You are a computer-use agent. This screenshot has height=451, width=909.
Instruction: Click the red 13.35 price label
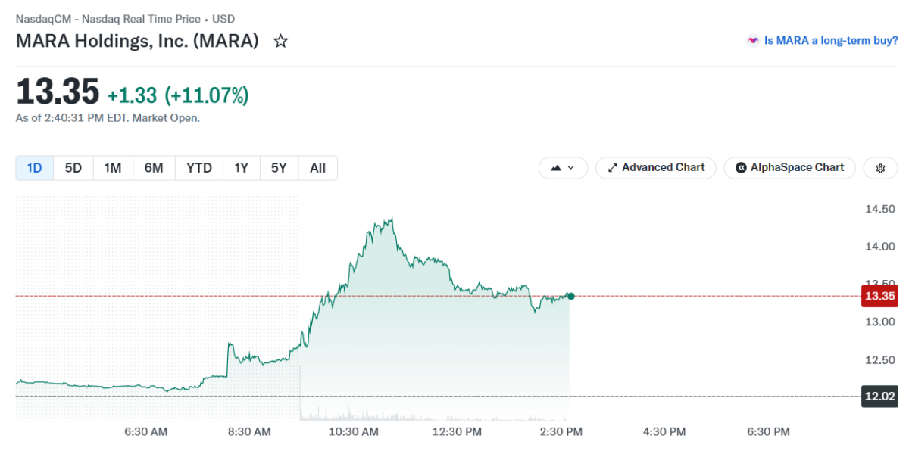tap(880, 296)
